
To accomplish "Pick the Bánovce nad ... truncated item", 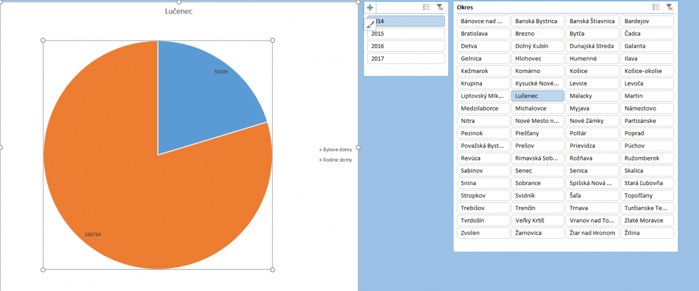I will pos(483,21).
